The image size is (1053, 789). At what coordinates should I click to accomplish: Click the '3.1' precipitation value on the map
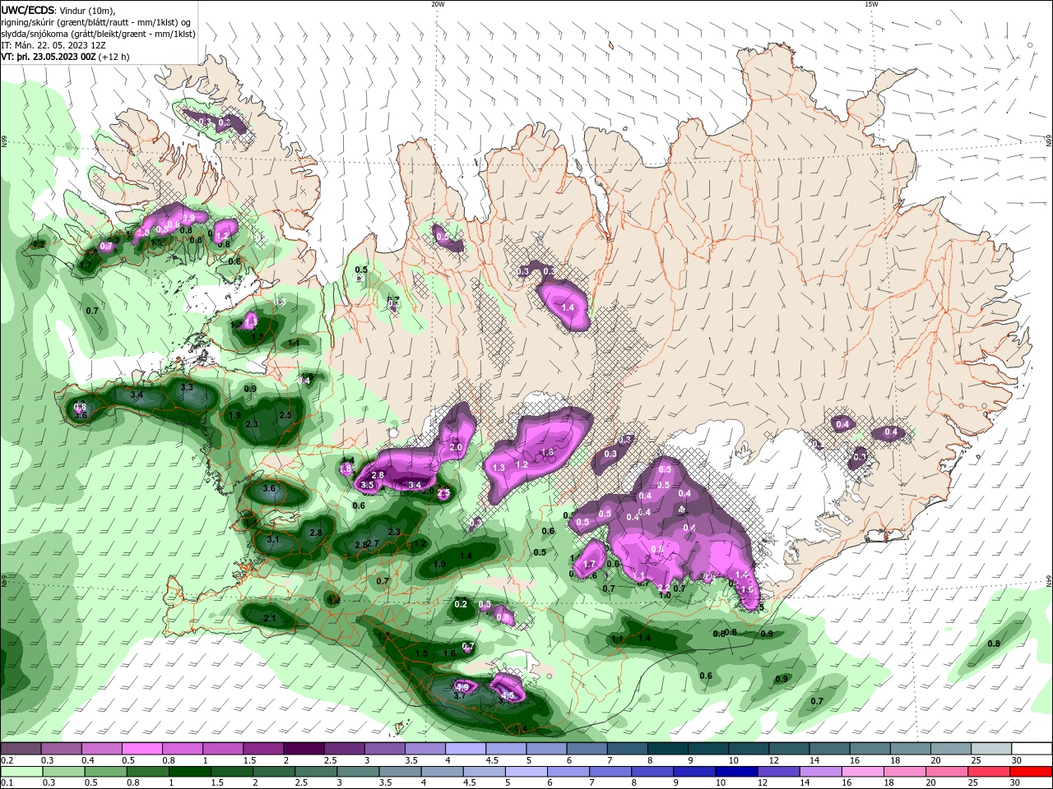[x=274, y=539]
